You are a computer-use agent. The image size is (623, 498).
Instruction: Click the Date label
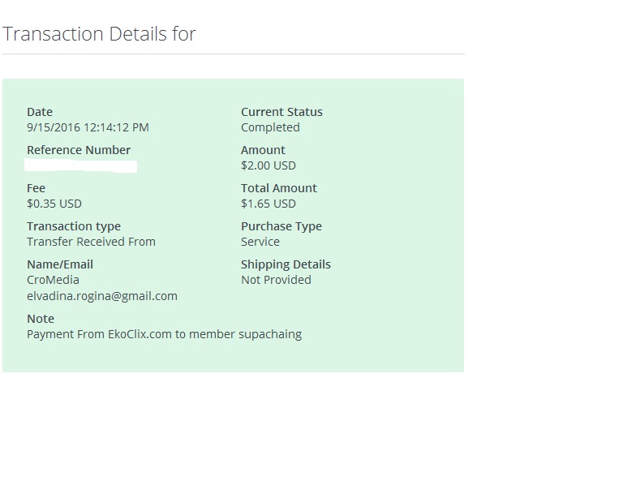tap(40, 112)
